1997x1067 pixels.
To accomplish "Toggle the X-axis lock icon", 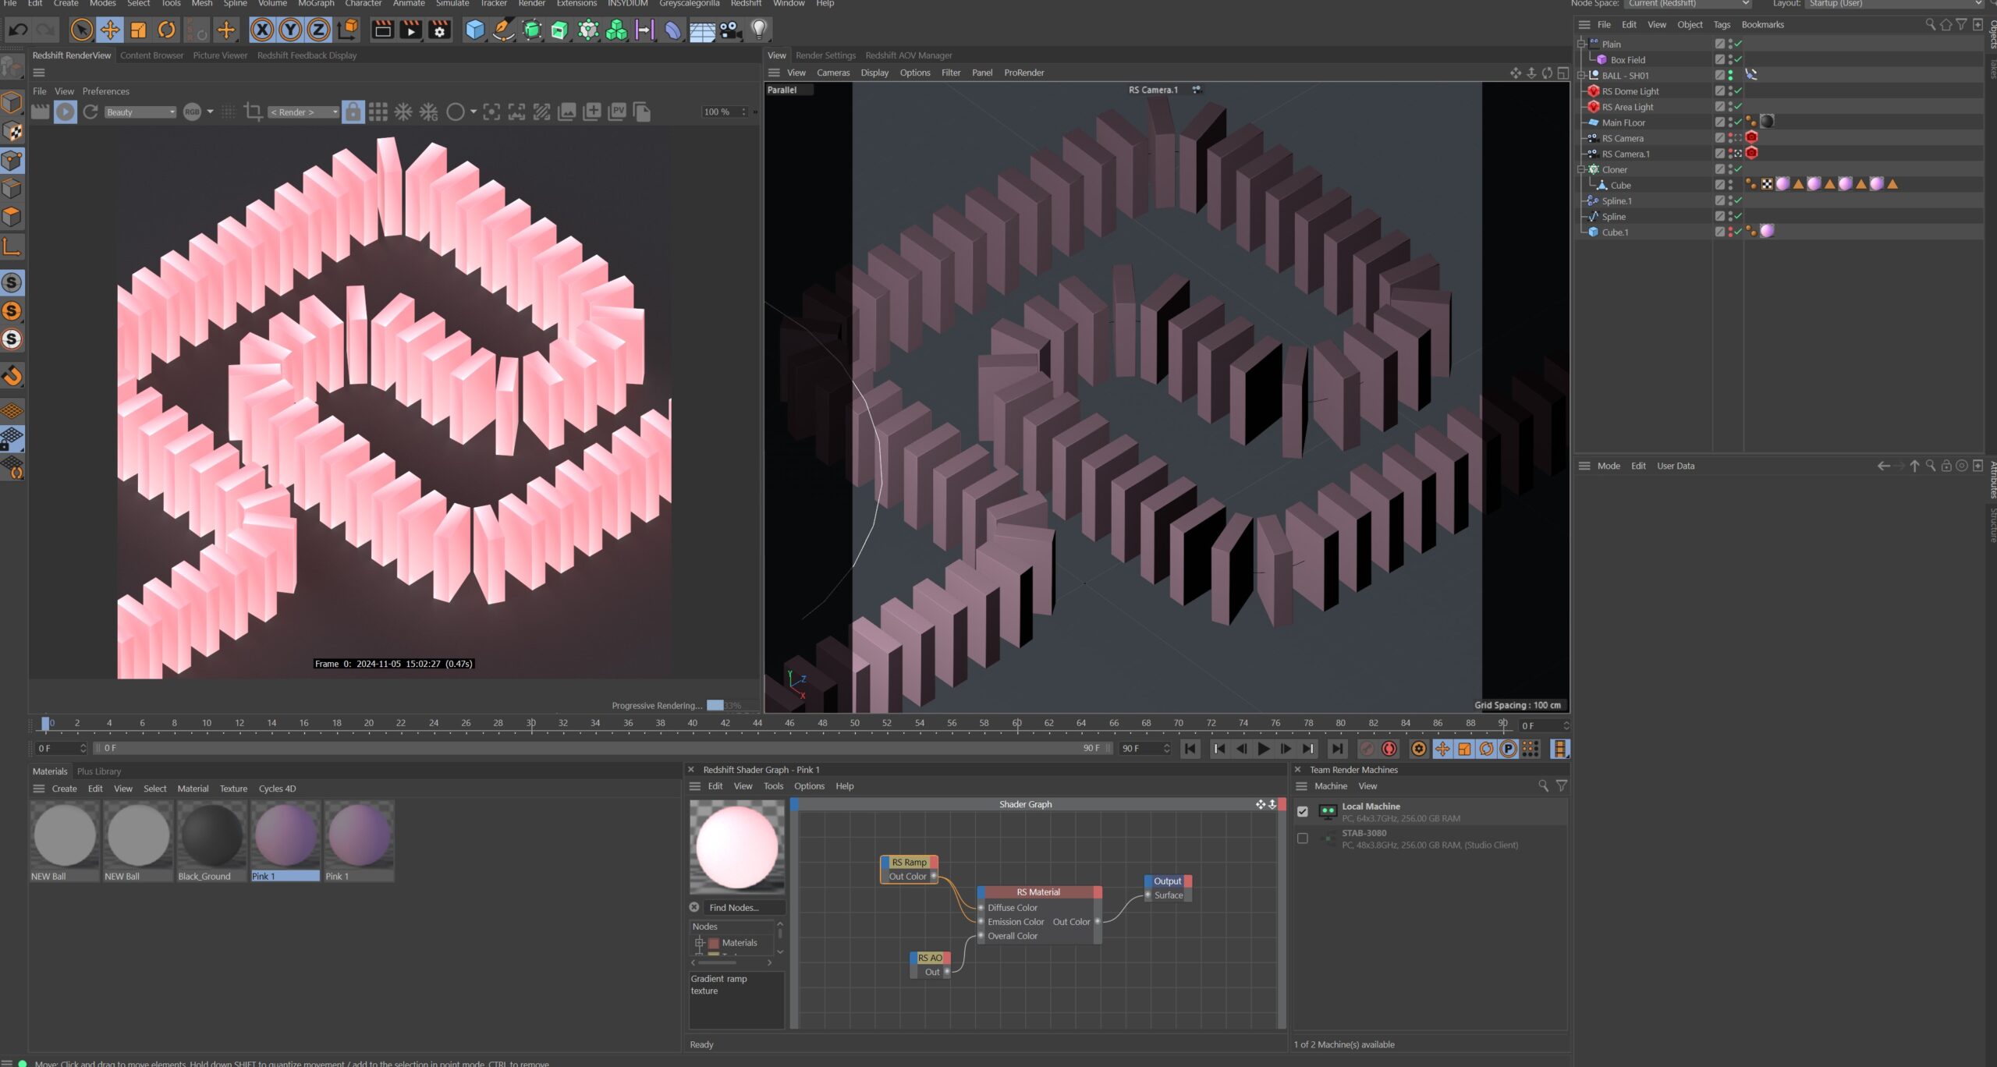I will pyautogui.click(x=262, y=30).
